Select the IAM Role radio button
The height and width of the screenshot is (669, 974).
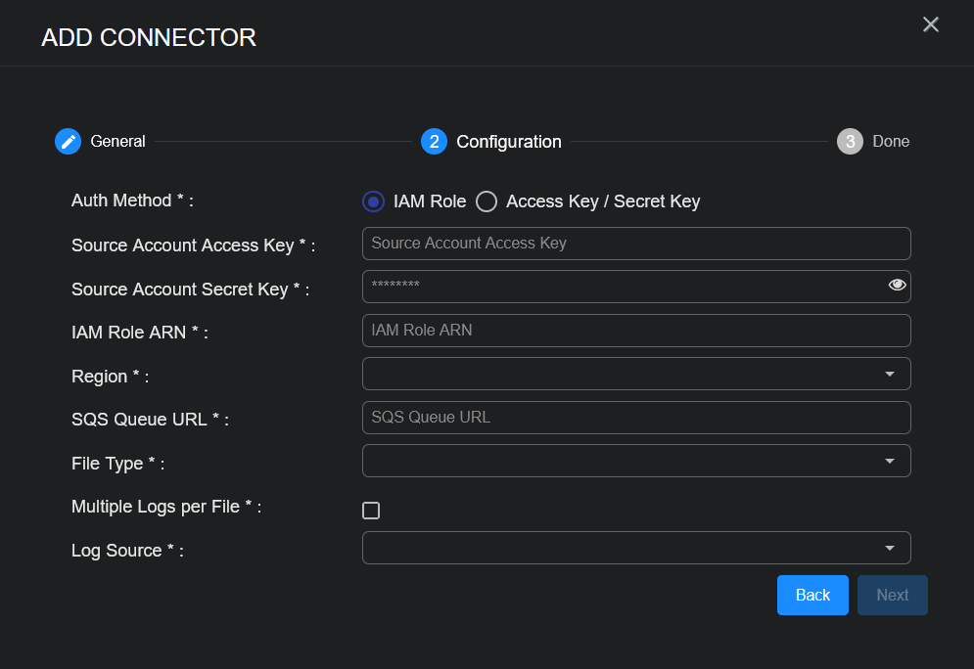click(x=373, y=201)
